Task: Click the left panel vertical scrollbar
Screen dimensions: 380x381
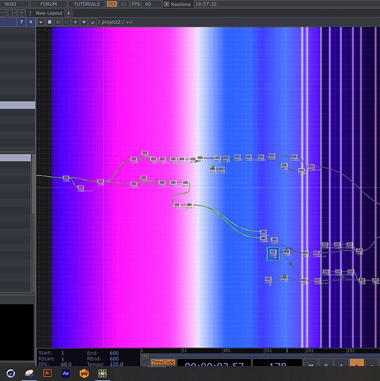Action: point(33,184)
